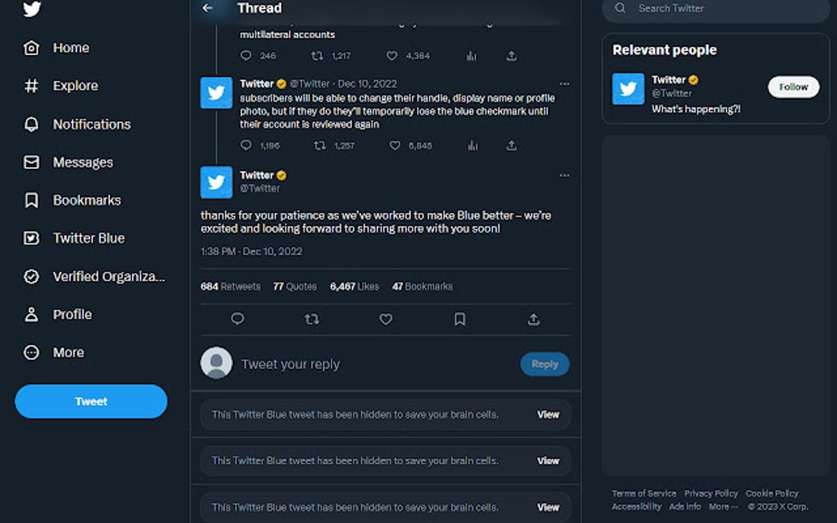Open the 684 Retweets list

231,287
